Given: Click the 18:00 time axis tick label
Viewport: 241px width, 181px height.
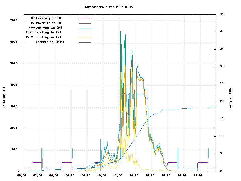Looking at the screenshot, I should [x=166, y=175].
